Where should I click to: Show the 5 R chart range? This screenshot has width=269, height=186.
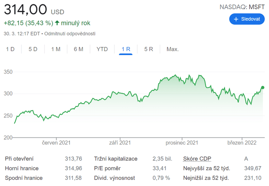(x=149, y=49)
